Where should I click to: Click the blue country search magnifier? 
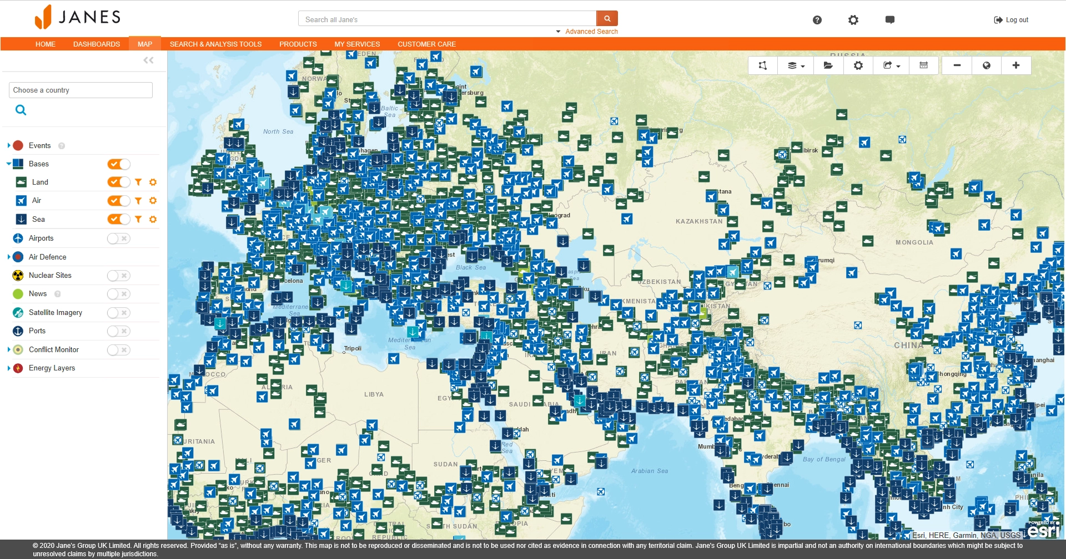coord(21,110)
